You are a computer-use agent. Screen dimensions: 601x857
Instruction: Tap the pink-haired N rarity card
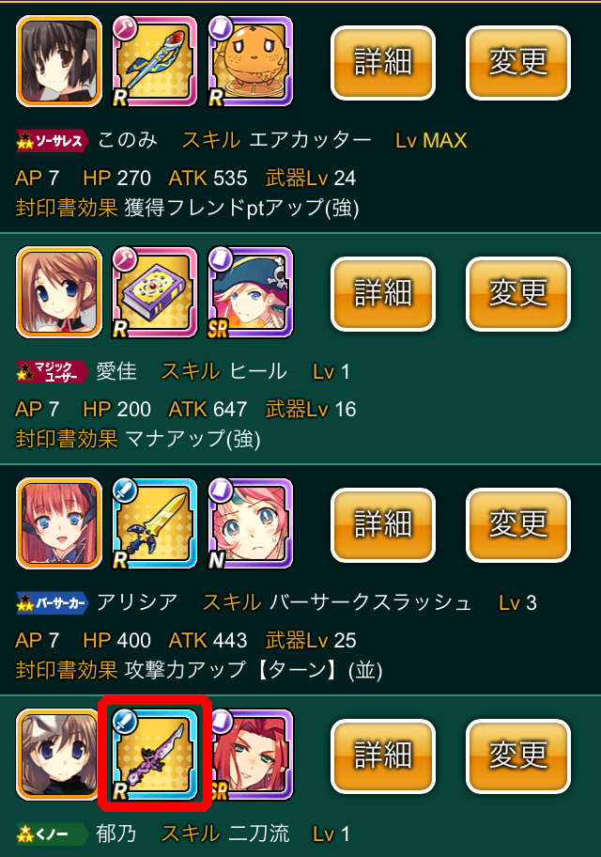tap(251, 523)
